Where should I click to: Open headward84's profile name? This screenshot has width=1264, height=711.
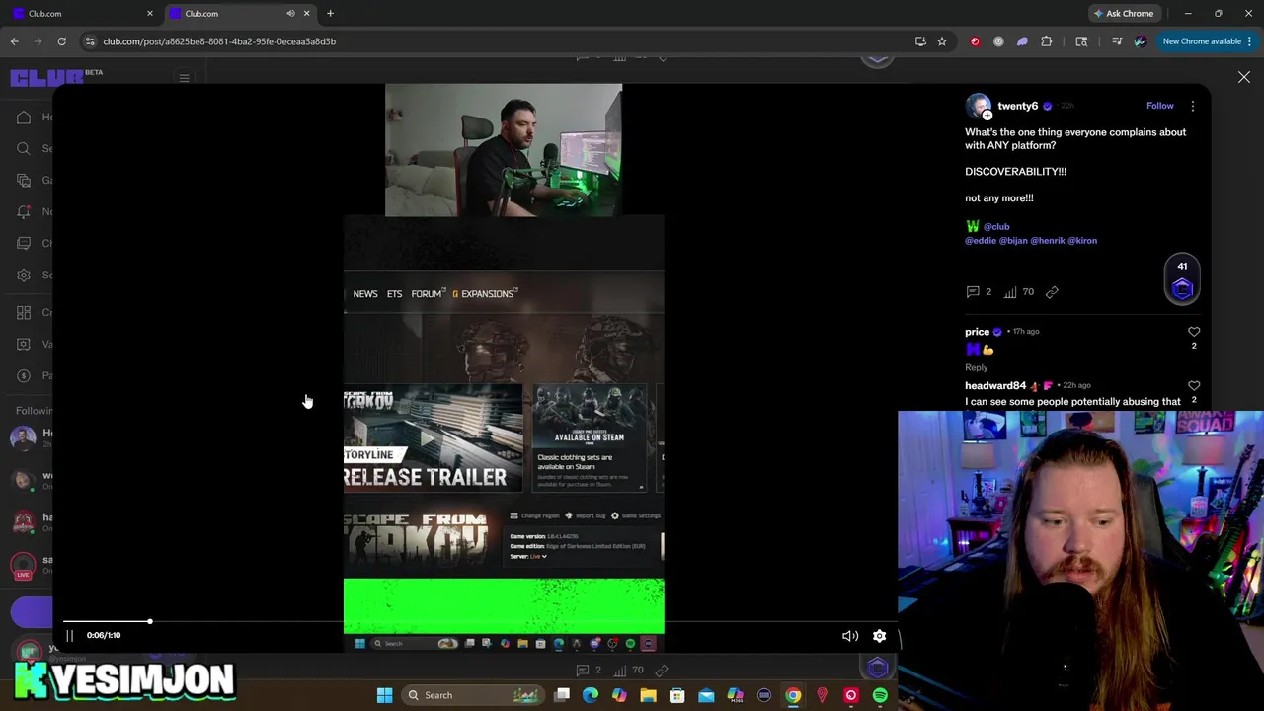coord(995,386)
